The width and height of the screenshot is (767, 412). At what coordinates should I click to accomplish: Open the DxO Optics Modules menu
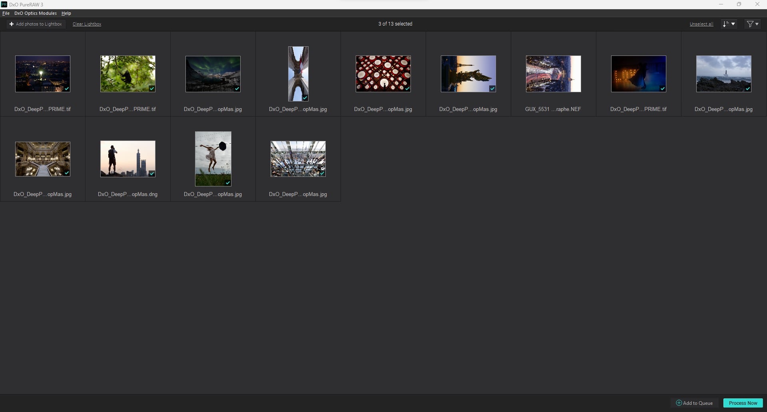pyautogui.click(x=35, y=13)
